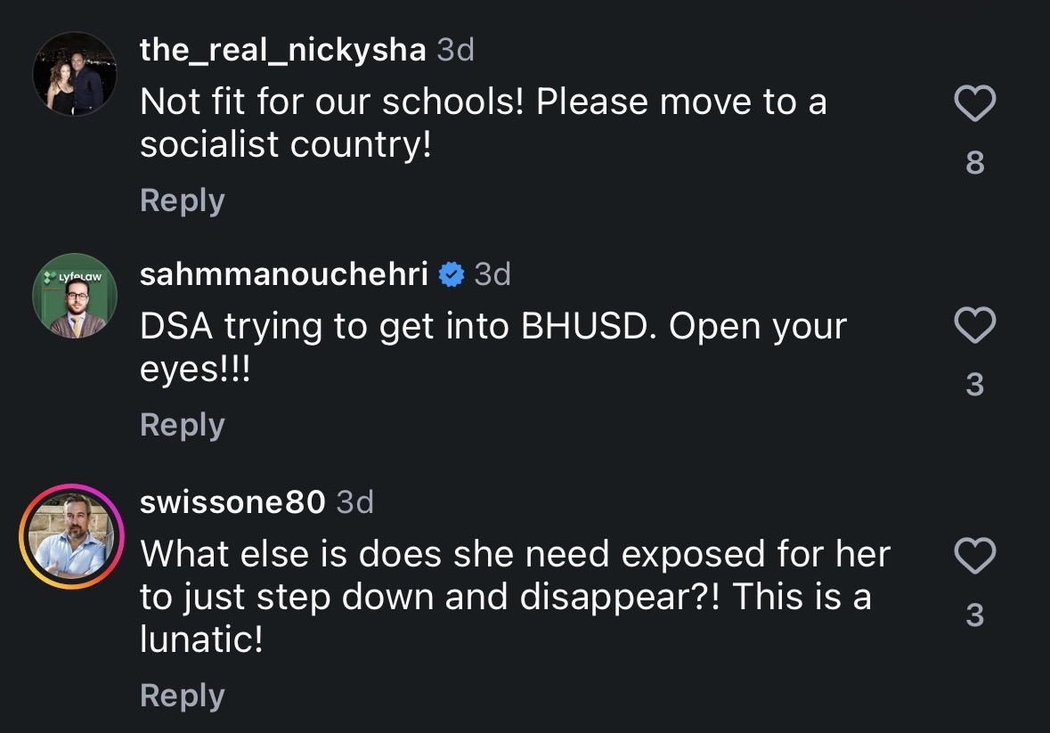Viewport: 1050px width, 733px height.
Task: Click the 3d timestamp beside the_real_nickysha
Action: pos(455,50)
